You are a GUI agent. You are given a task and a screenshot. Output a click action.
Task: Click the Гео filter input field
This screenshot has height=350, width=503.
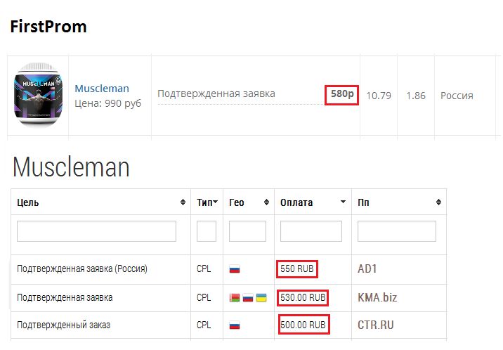click(x=247, y=231)
